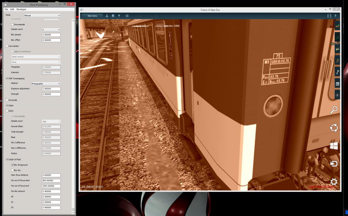This screenshot has width=348, height=216.
Task: Click the Far blur amount field
Action: (x=51, y=192)
